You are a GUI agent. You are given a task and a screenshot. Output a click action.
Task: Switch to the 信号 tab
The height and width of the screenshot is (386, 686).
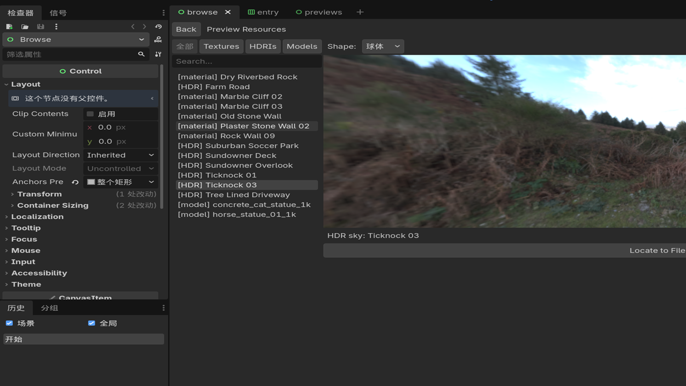coord(58,13)
